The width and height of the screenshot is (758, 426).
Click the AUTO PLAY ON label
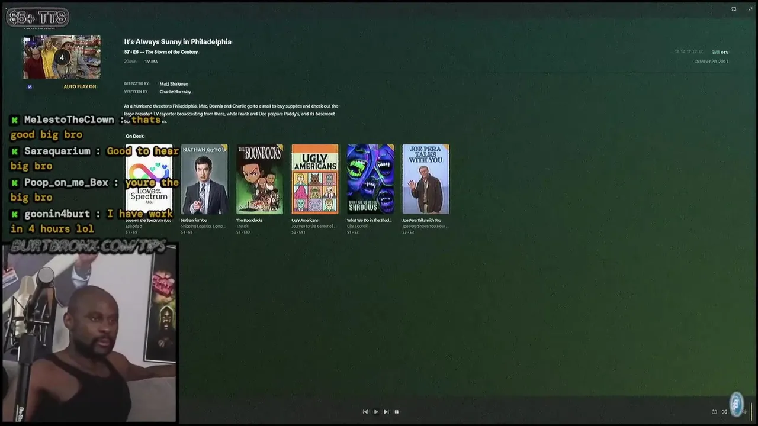click(80, 86)
